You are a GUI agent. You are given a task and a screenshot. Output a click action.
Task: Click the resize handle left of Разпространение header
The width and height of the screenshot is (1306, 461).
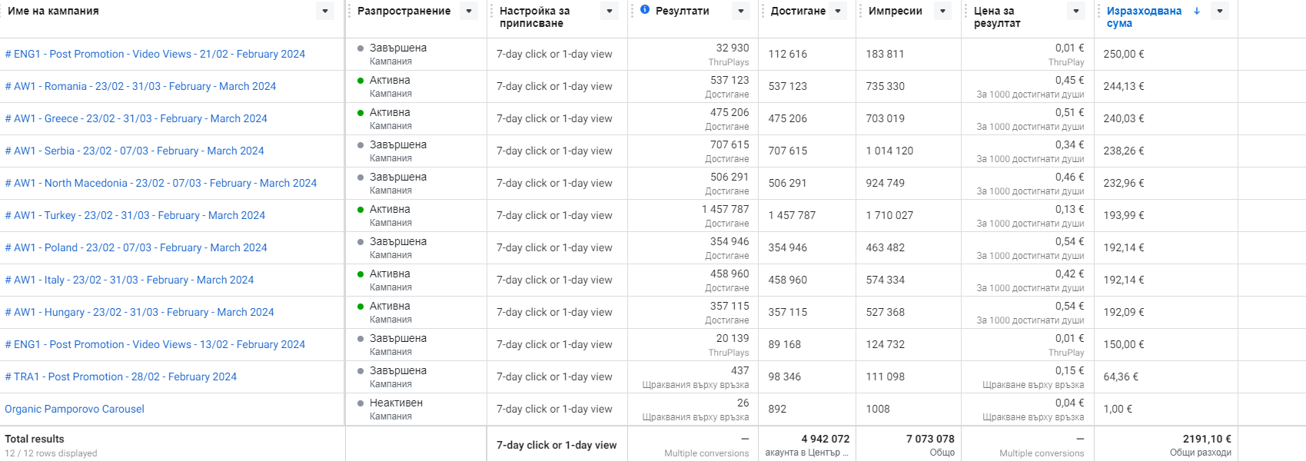coord(349,11)
